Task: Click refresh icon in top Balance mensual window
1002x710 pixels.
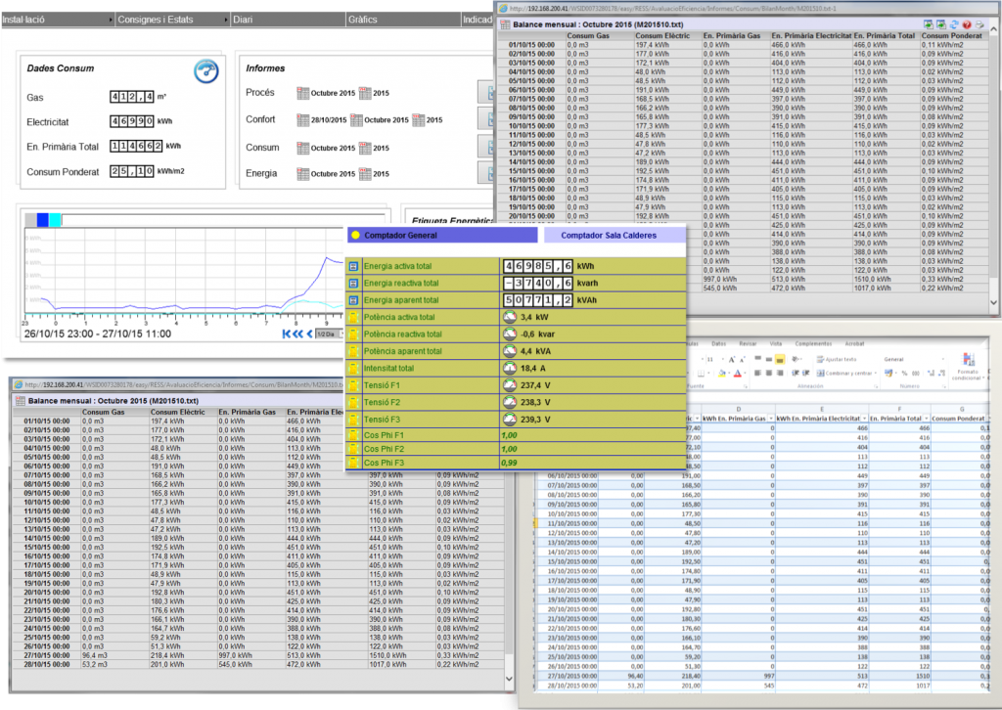Action: (x=954, y=24)
